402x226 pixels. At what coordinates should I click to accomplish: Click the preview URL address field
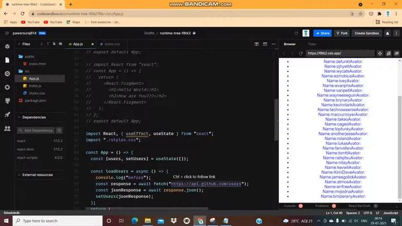pyautogui.click(x=340, y=53)
